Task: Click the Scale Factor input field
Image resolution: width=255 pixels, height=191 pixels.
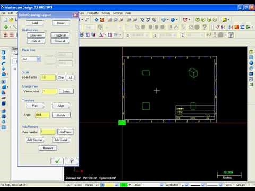Action: click(48, 77)
